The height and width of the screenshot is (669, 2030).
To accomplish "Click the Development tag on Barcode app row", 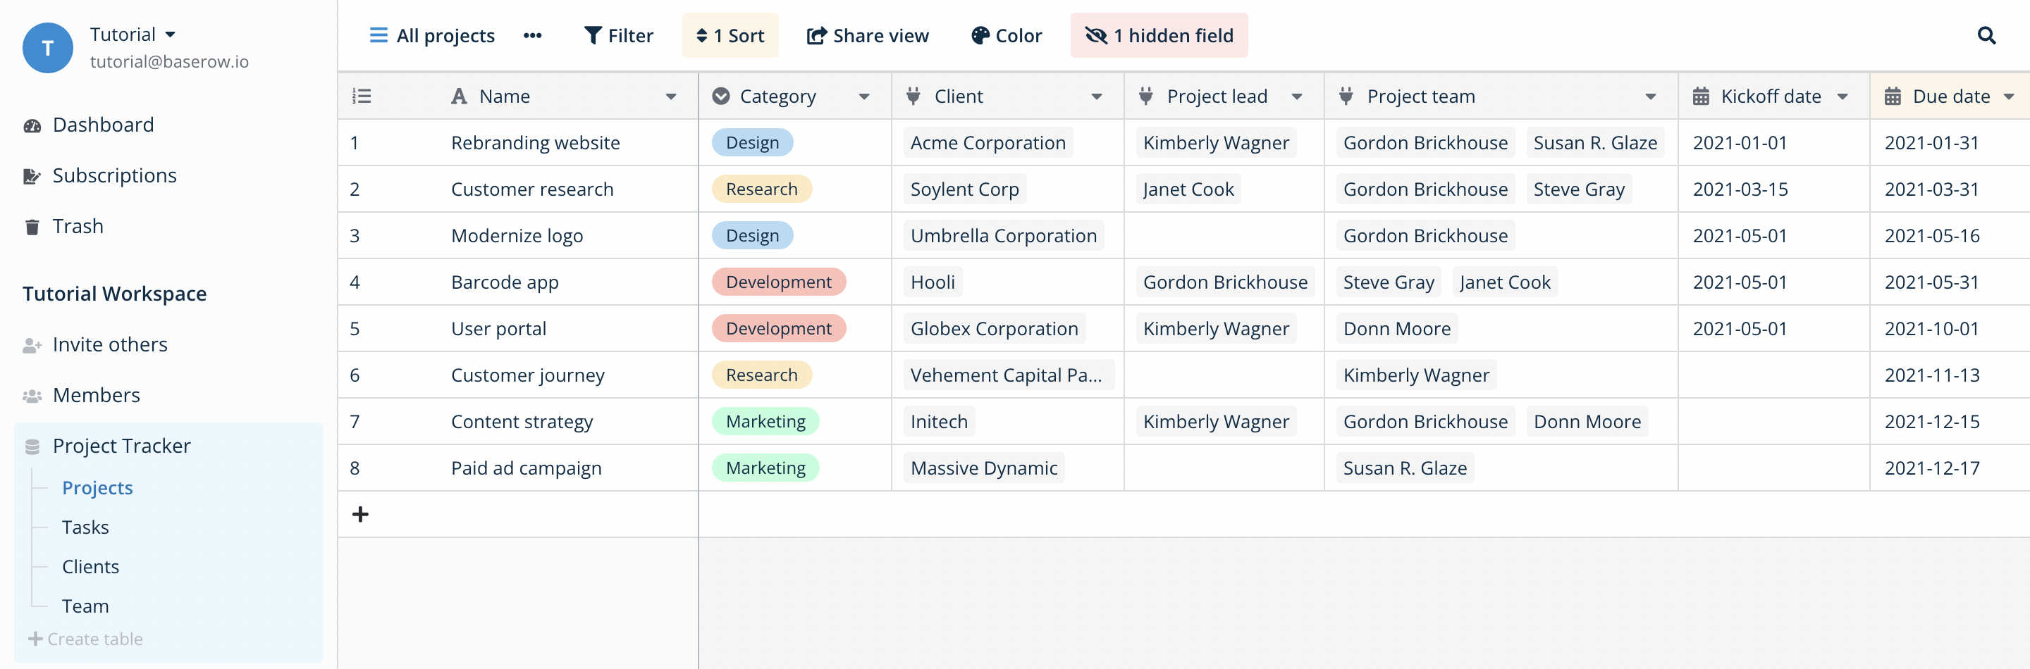I will click(x=777, y=282).
